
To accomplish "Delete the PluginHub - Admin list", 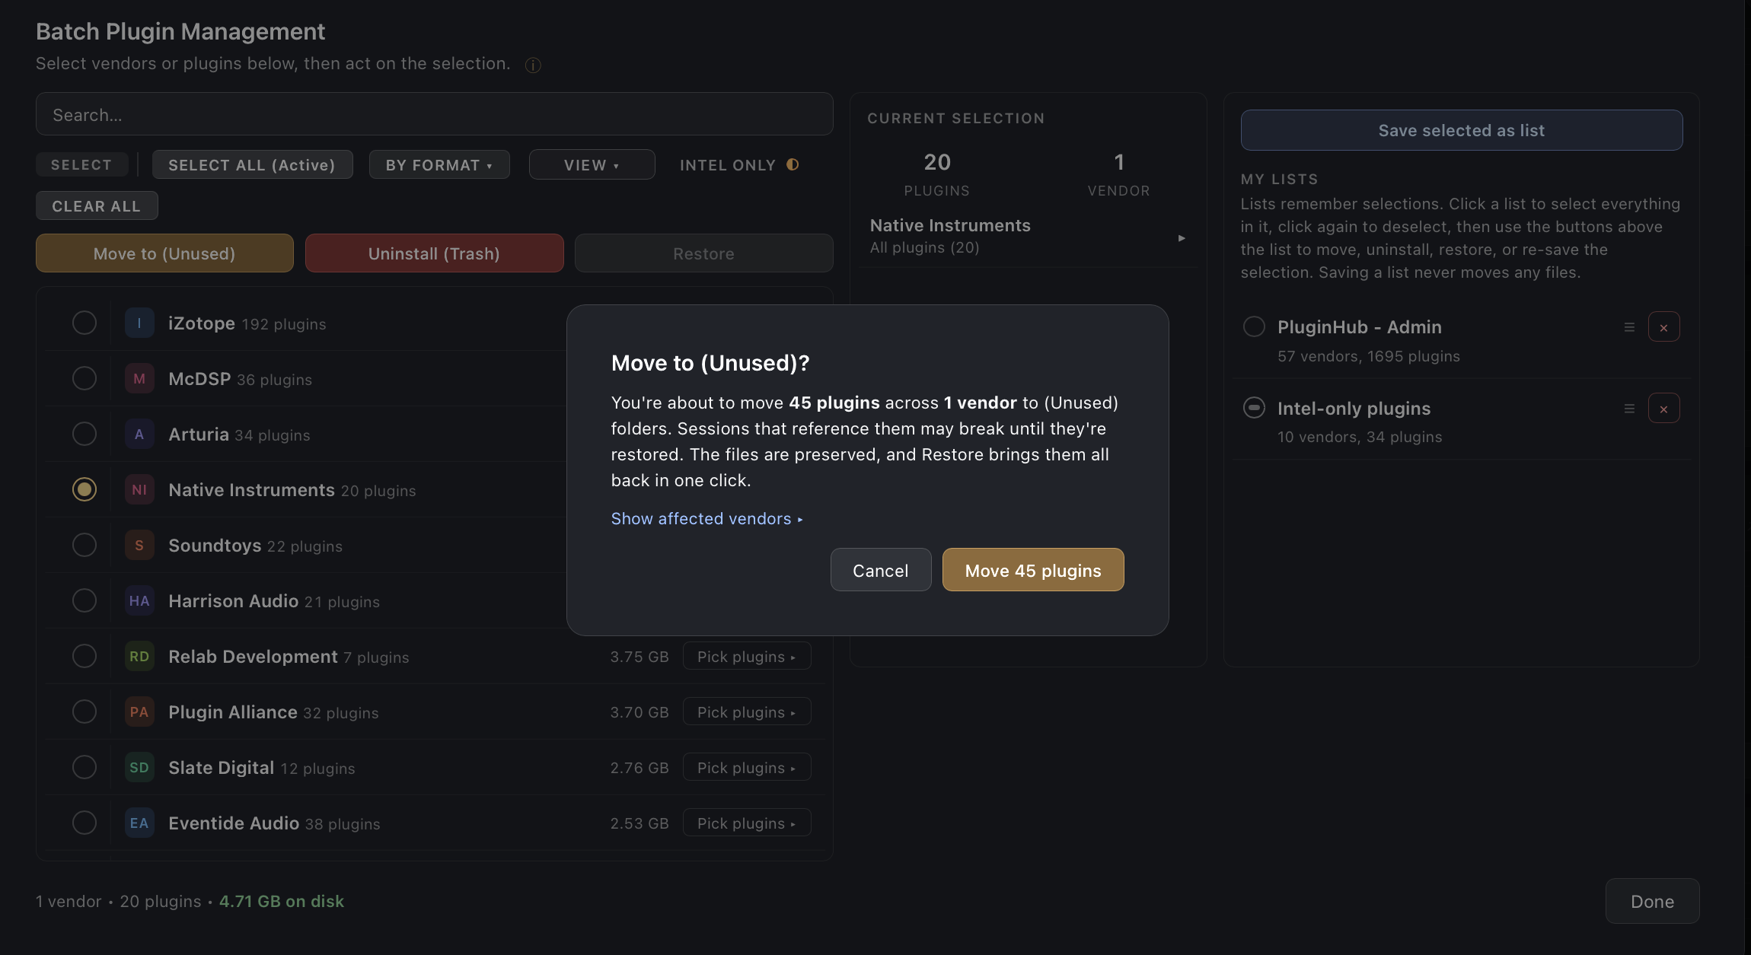I will pos(1663,327).
